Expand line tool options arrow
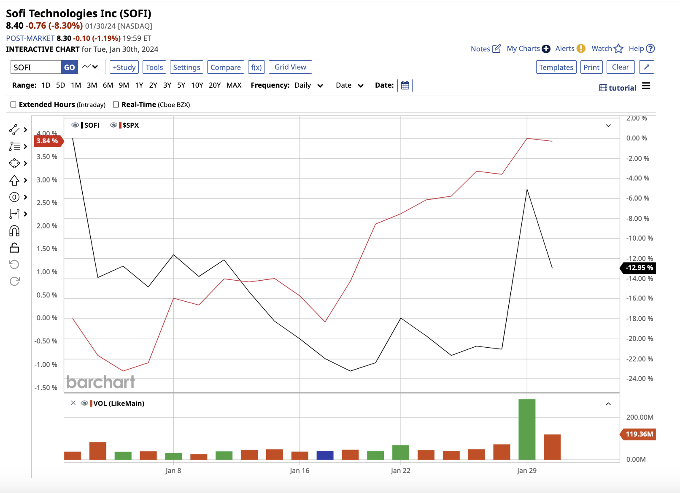The height and width of the screenshot is (493, 680). 25,130
